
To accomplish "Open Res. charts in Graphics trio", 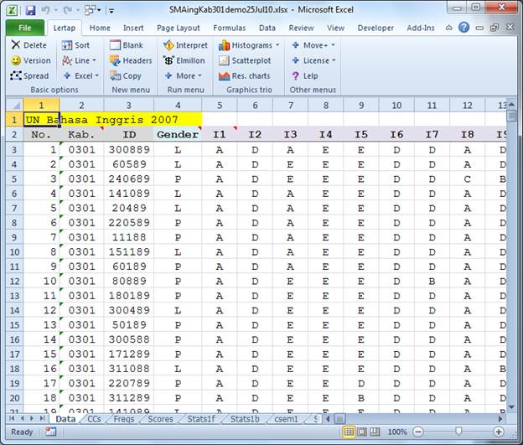I will pos(224,75).
